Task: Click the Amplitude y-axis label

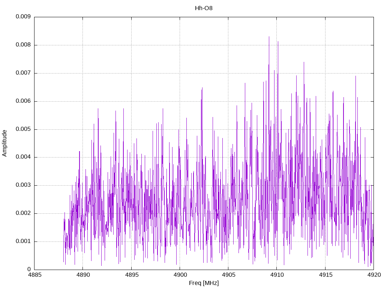Action: pyautogui.click(x=4, y=143)
